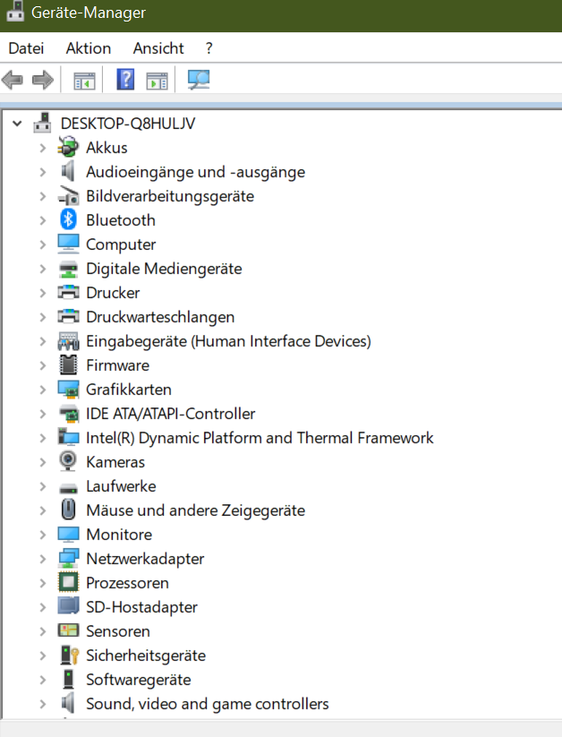562x737 pixels.
Task: Expand the Druckwarteschlangen category
Action: (42, 317)
